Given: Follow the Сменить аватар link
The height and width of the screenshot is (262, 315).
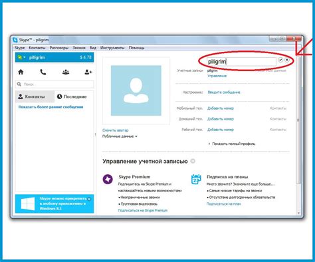Looking at the screenshot, I should pos(116,130).
